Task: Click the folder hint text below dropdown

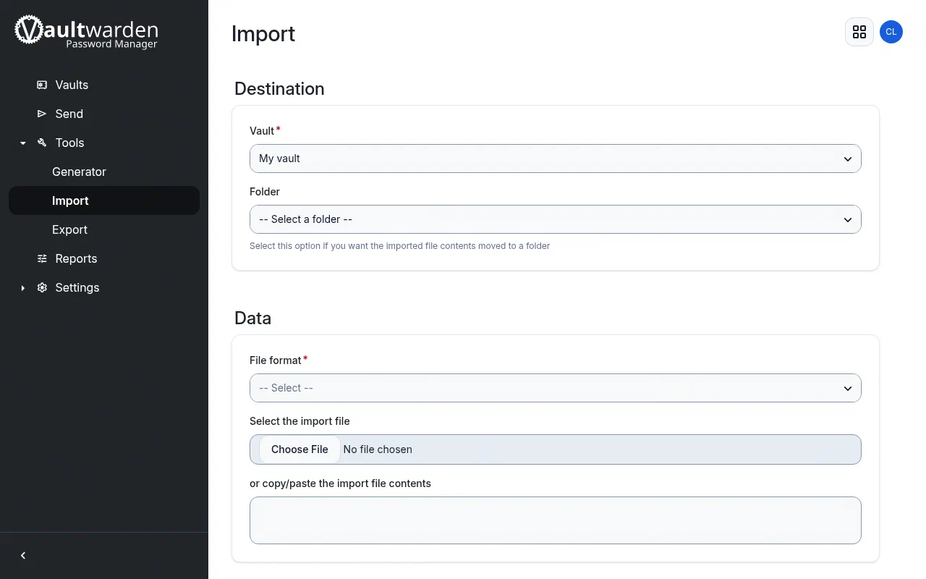Action: click(400, 246)
